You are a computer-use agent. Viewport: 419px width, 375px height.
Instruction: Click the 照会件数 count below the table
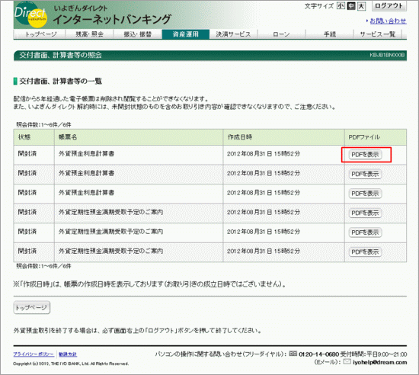[44, 266]
